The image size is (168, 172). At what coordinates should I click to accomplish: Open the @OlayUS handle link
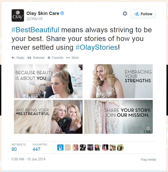pyautogui.click(x=35, y=19)
